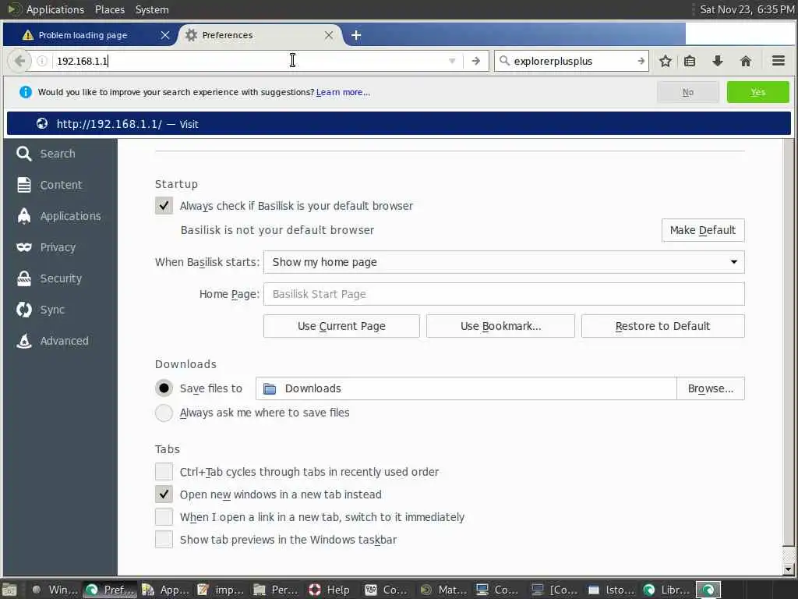Viewport: 798px width, 599px height.
Task: Click the site info icon in address bar
Action: [x=42, y=61]
